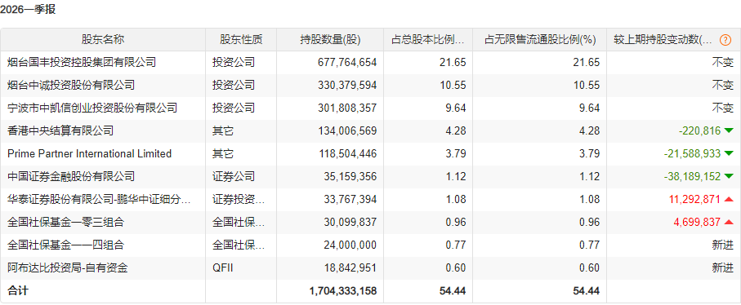Screen dimensions: 741x305
Task: Select shareholder 全国社保基金一零三组合
Action: point(65,222)
